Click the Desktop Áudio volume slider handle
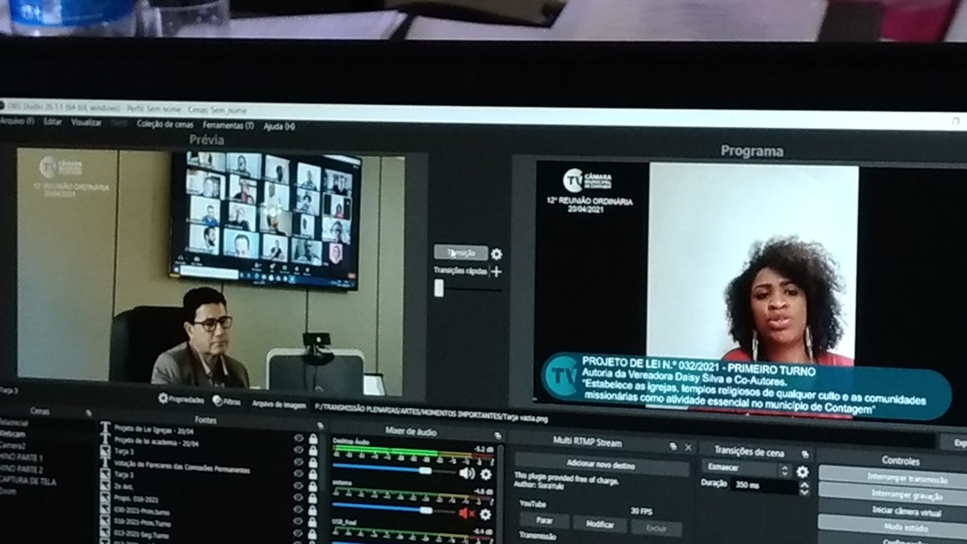The height and width of the screenshot is (544, 967). click(x=426, y=471)
